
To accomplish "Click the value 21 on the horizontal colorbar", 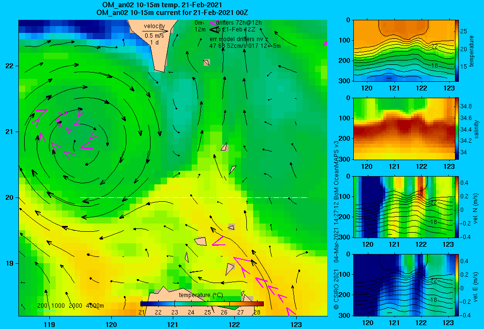I will pos(142,313).
